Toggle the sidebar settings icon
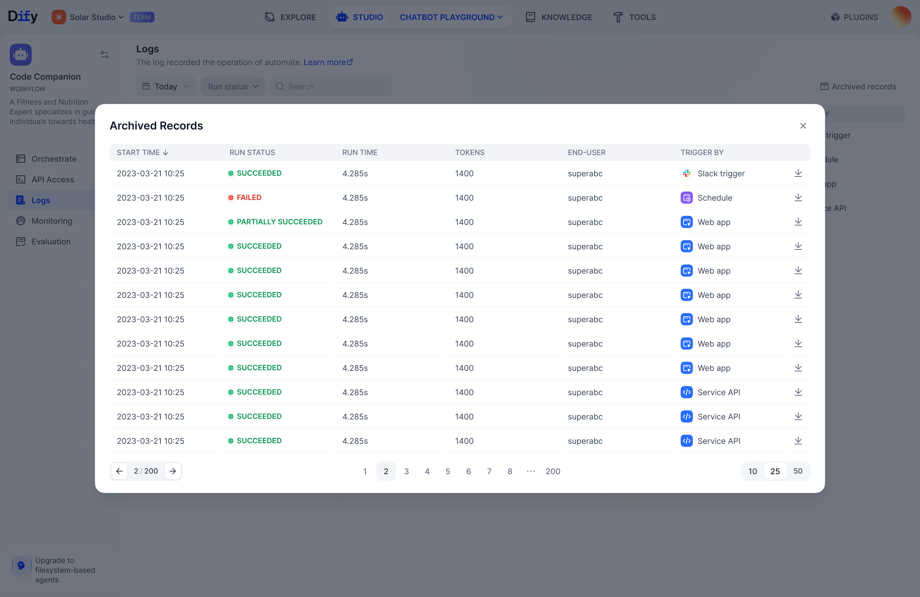The image size is (920, 597). [105, 54]
